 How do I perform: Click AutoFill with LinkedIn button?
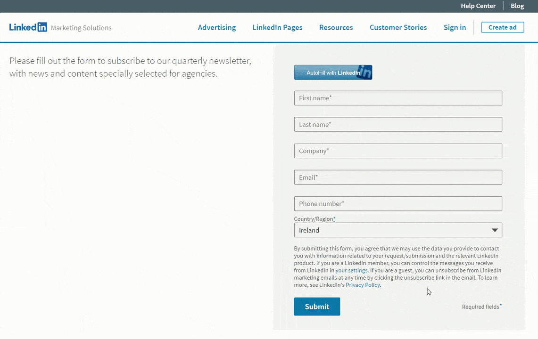coord(333,73)
